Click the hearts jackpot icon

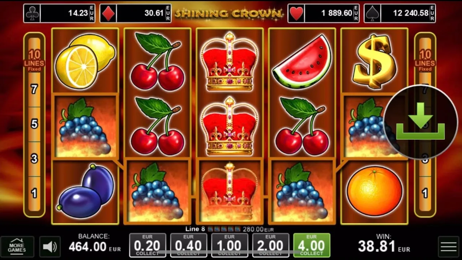(x=296, y=13)
